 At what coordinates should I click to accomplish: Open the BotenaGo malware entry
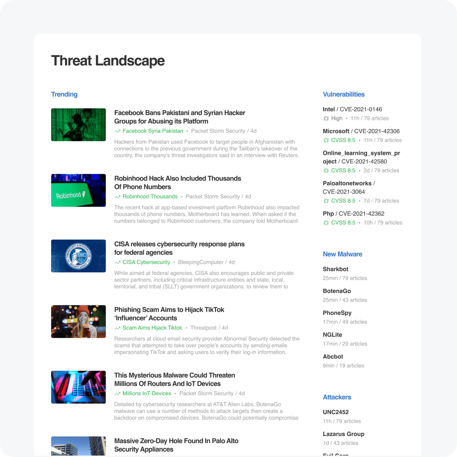pos(337,291)
